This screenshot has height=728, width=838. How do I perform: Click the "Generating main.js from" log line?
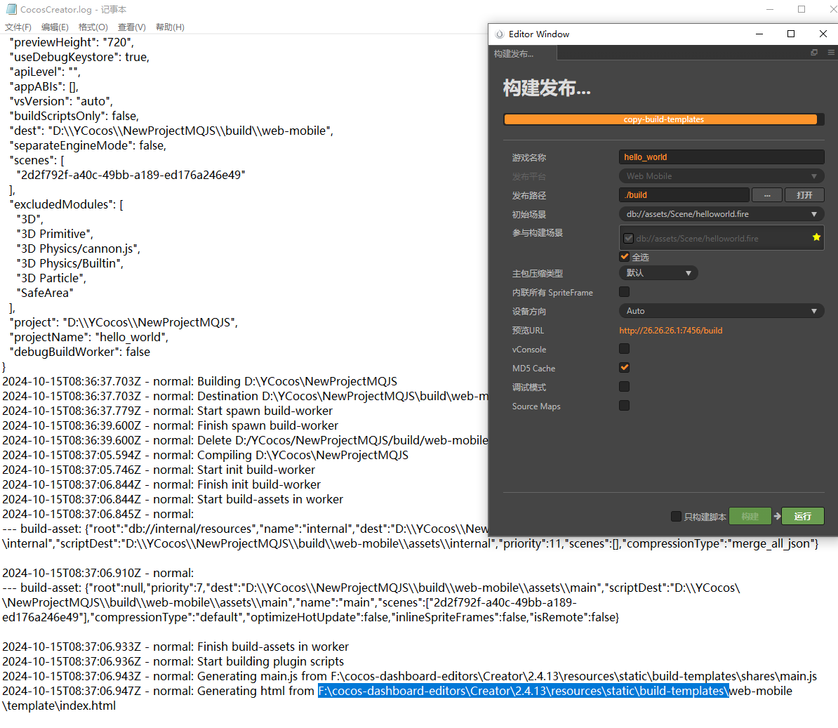410,677
